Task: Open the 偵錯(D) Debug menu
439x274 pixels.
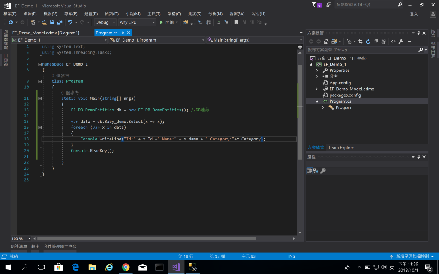Action: click(x=112, y=14)
